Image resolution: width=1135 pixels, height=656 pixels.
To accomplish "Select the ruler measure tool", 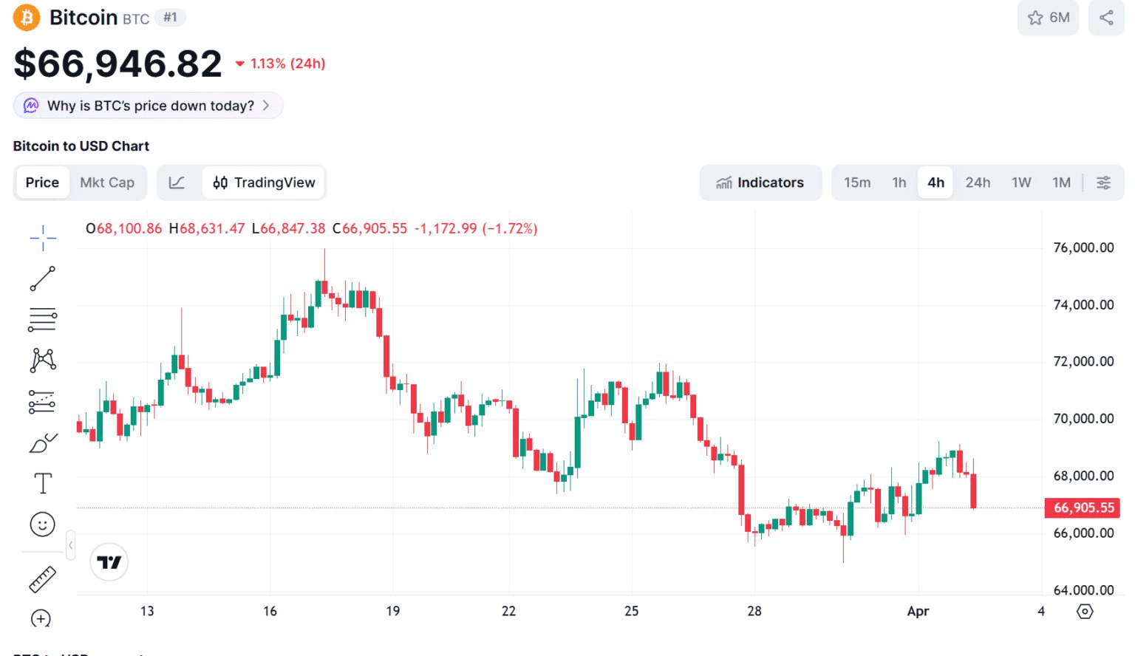I will click(43, 579).
